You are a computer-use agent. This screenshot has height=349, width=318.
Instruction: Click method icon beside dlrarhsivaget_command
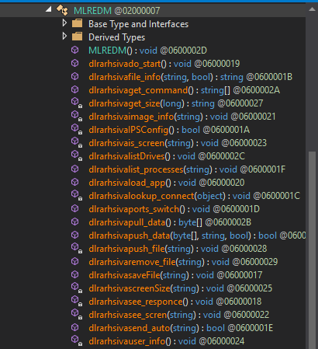(75, 89)
